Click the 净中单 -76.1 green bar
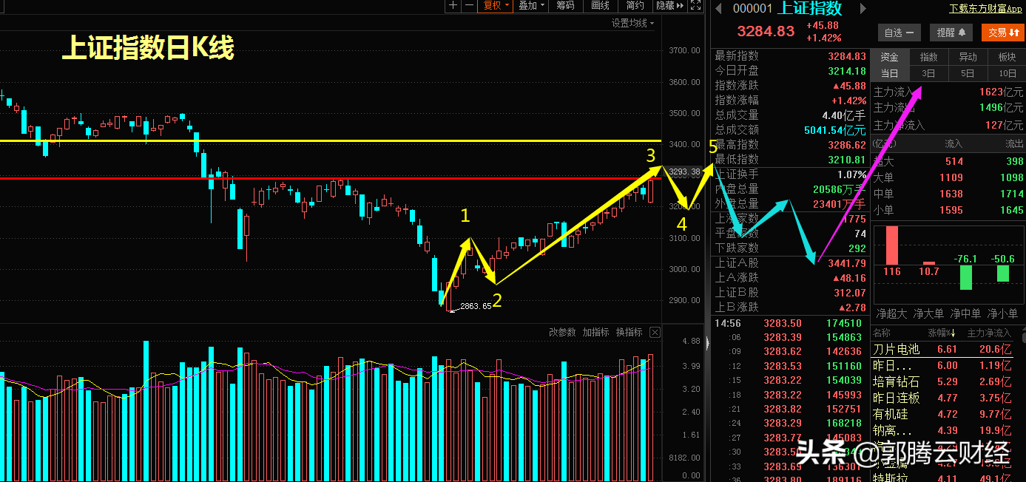The height and width of the screenshot is (482, 1026). click(965, 276)
